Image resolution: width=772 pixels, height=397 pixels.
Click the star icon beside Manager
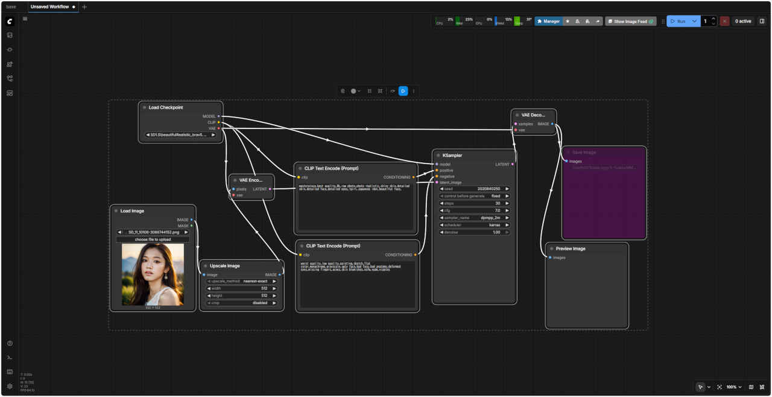point(568,21)
